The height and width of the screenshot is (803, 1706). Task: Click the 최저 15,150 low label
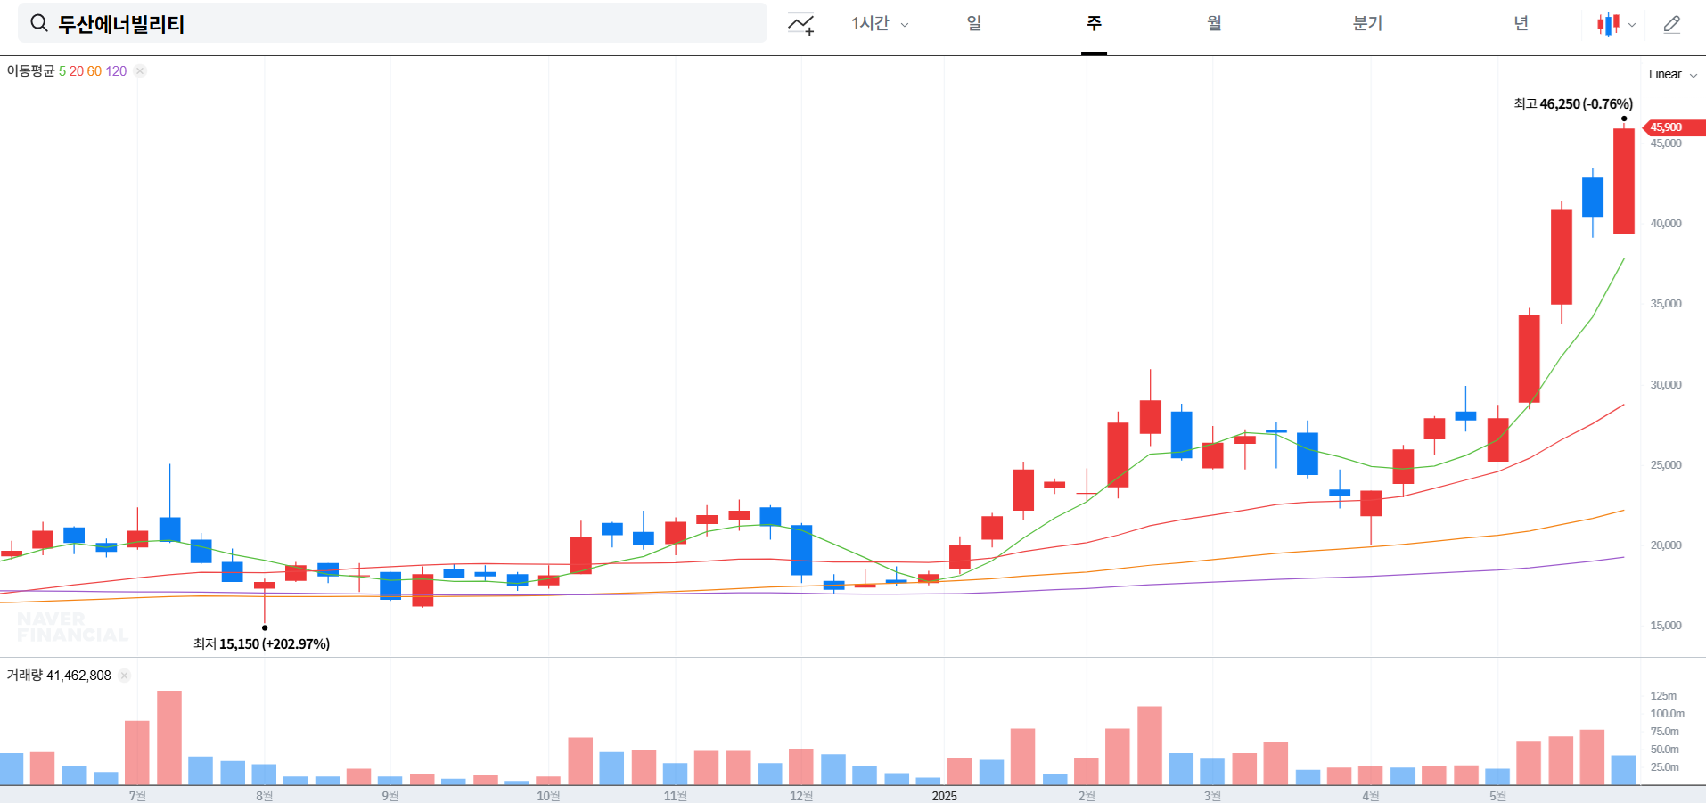pyautogui.click(x=261, y=643)
